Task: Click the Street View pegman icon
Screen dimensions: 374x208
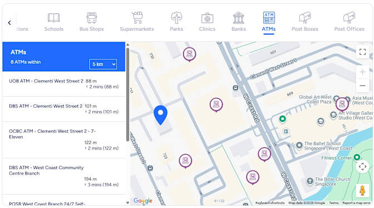Action: 362,190
